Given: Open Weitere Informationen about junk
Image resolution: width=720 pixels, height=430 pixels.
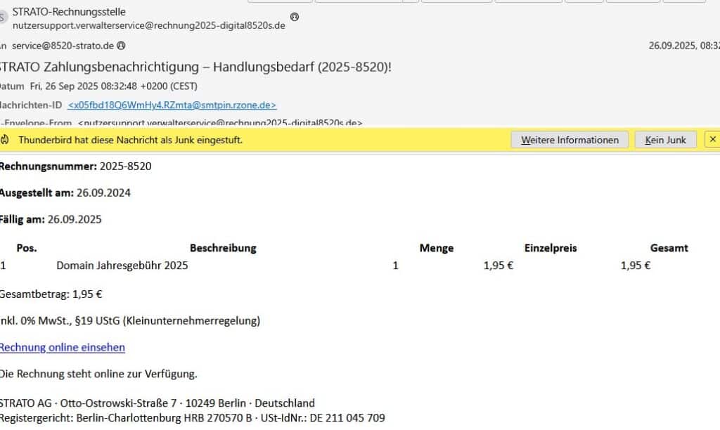Looking at the screenshot, I should click(570, 140).
